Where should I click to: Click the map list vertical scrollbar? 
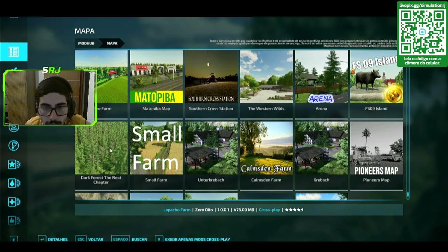(x=408, y=195)
